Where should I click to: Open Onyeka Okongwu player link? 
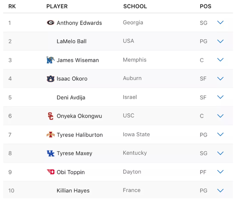pos(79,116)
